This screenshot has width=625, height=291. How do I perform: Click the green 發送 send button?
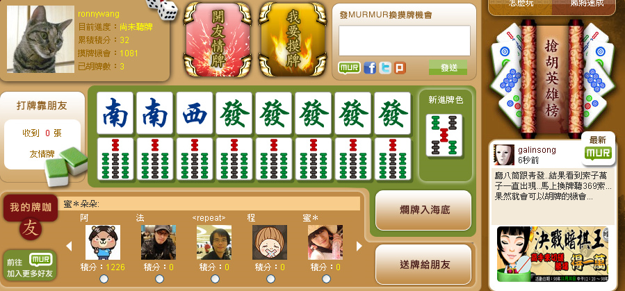click(448, 67)
